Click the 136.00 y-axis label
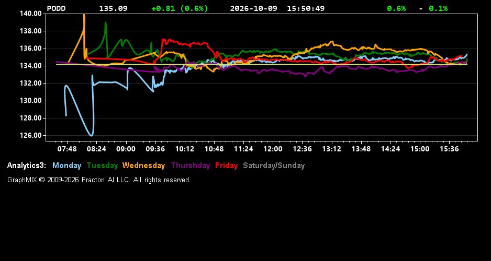This screenshot has height=261, width=491. point(31,49)
